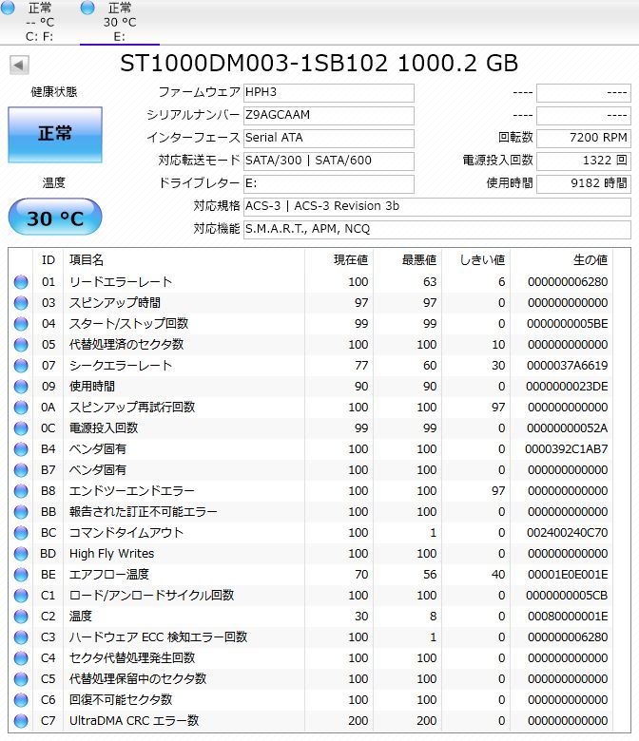The height and width of the screenshot is (741, 639).
Task: Select the リードエラーレート attribute name
Action: point(121,282)
